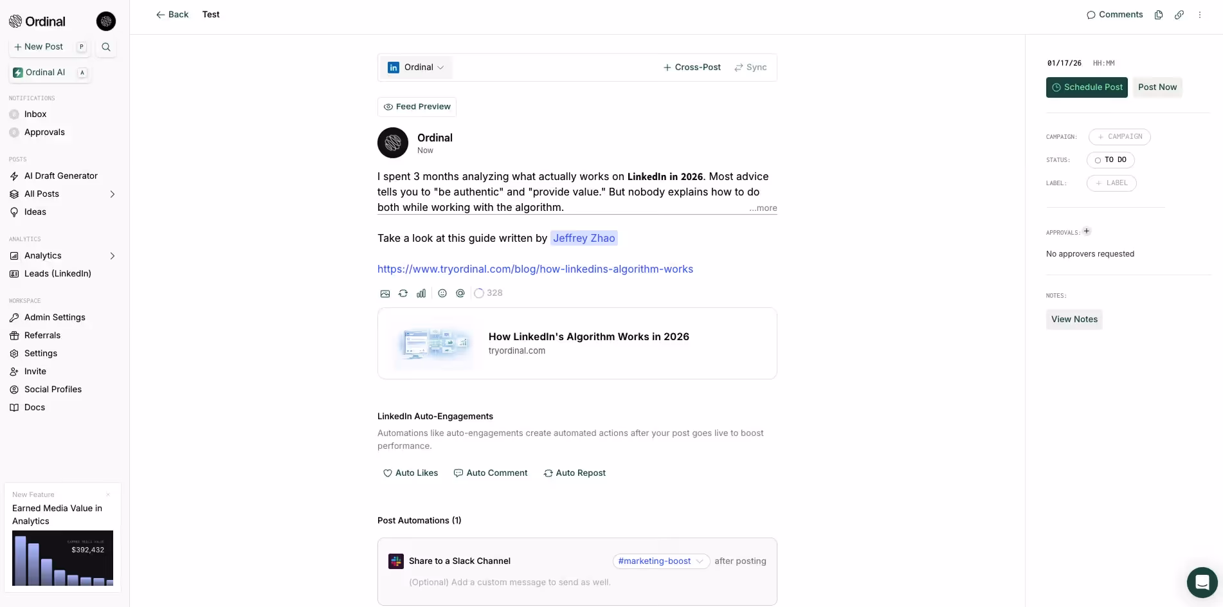This screenshot has width=1223, height=607.
Task: Click View Notes
Action: 1074,320
